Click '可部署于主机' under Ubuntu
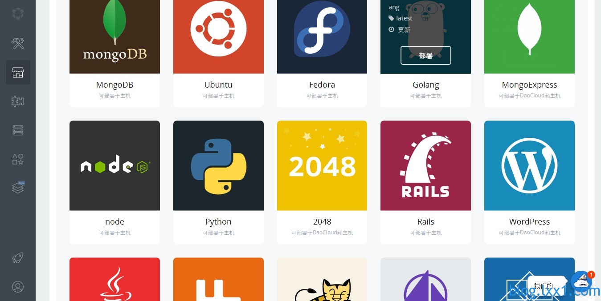Screen dimensions: 601x301 pos(218,96)
